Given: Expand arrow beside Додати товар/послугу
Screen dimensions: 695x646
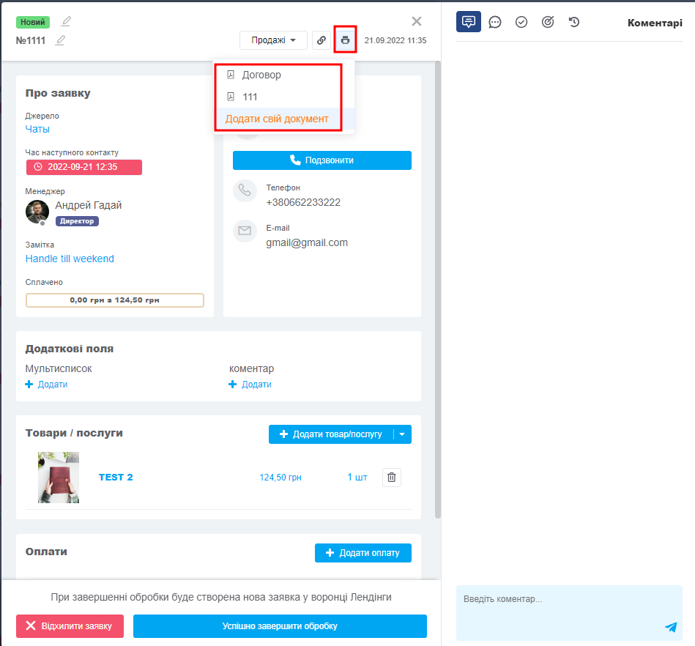Looking at the screenshot, I should [402, 434].
